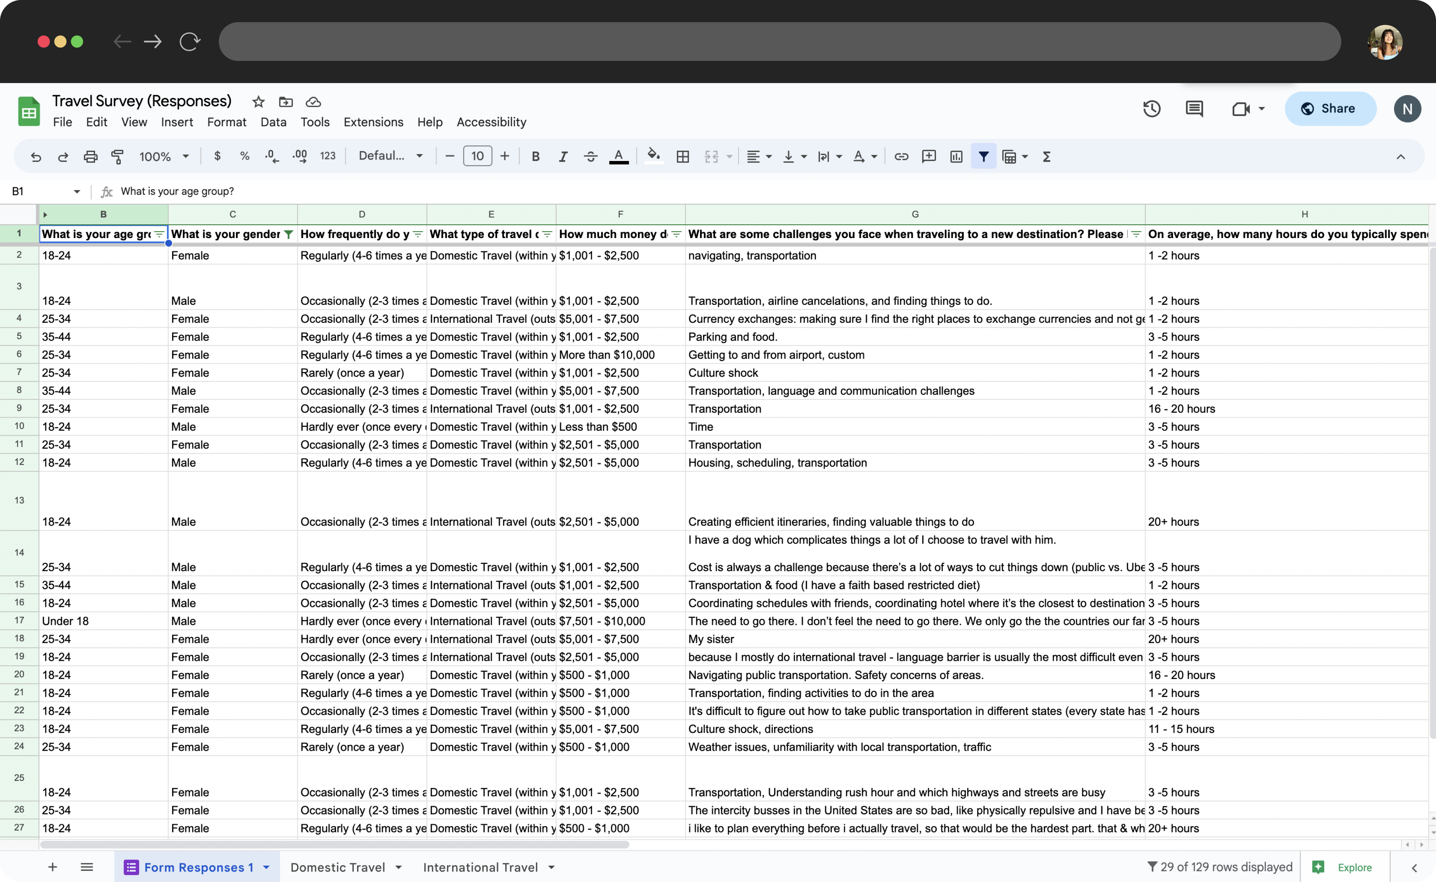The image size is (1436, 882).
Task: Click the Merge cells icon
Action: point(712,156)
